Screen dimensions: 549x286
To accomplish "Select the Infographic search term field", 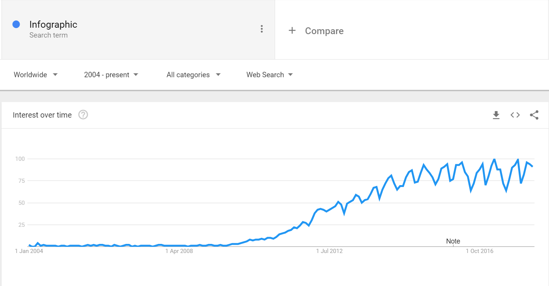I will click(138, 30).
